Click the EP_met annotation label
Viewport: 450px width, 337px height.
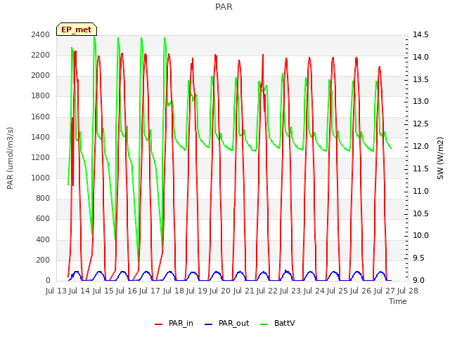tap(77, 29)
